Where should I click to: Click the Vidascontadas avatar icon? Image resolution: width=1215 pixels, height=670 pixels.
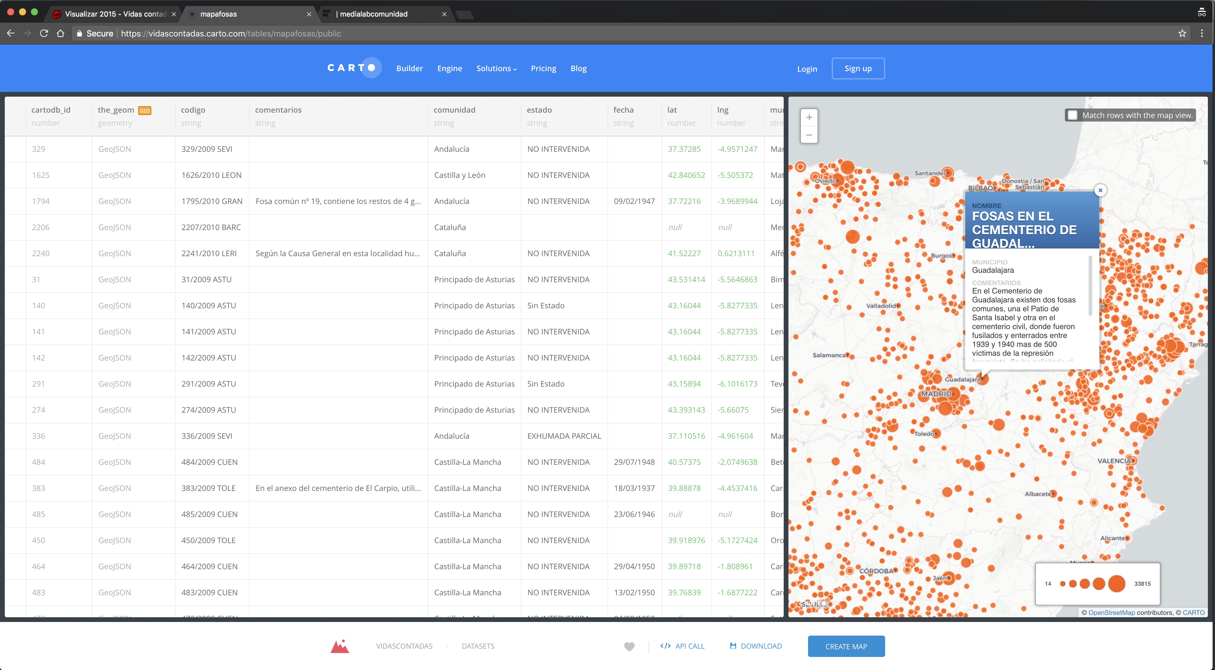pos(340,646)
